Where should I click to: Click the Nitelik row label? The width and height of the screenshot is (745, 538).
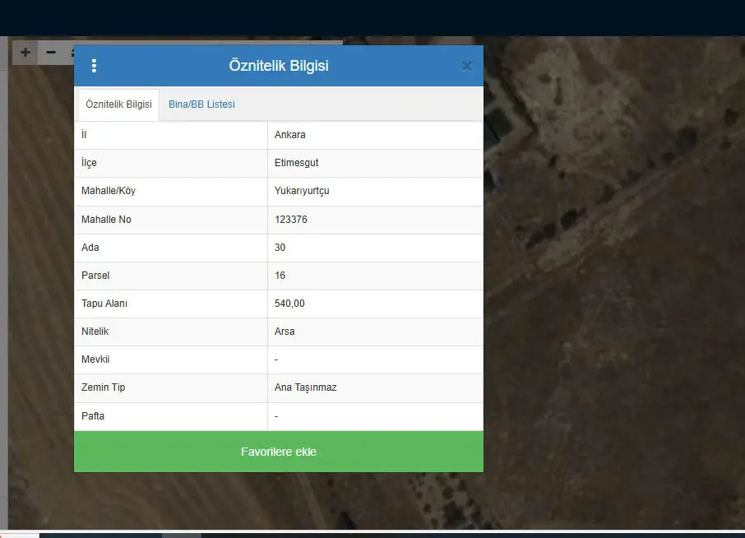tap(95, 332)
